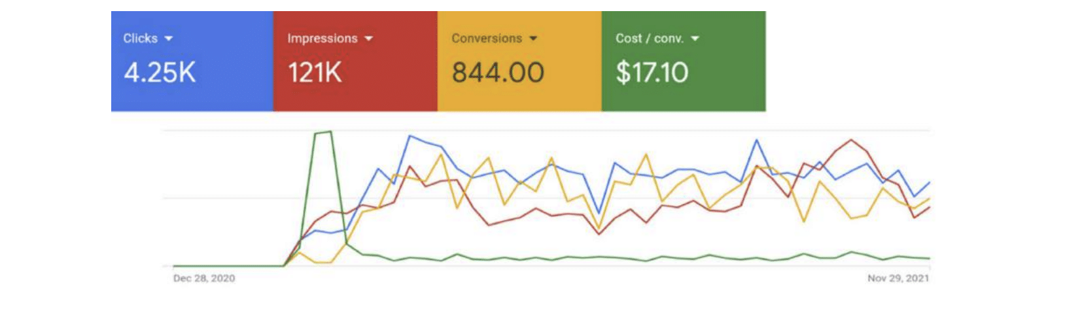Click the Dec 28, 2020 start date label
This screenshot has height=332, width=1065.
tap(204, 278)
